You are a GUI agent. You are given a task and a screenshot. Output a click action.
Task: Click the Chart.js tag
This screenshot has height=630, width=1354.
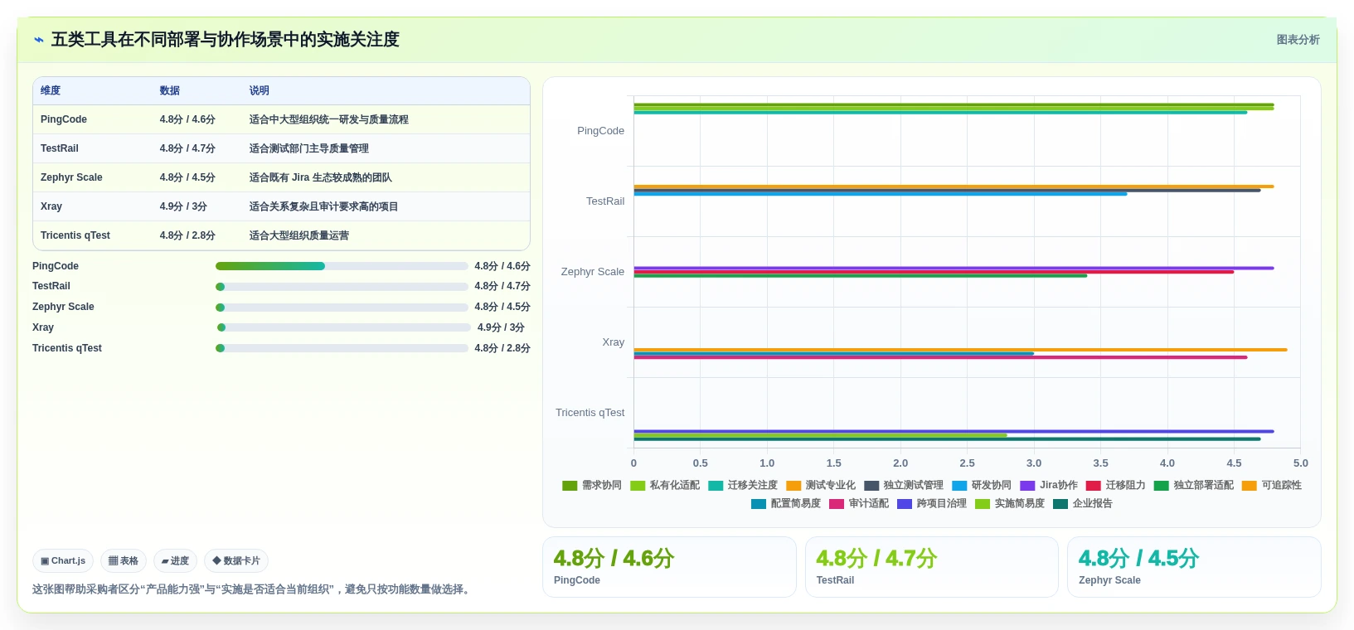(x=63, y=561)
